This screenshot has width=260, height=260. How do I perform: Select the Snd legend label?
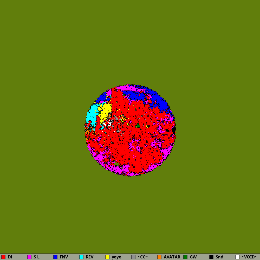click(219, 257)
